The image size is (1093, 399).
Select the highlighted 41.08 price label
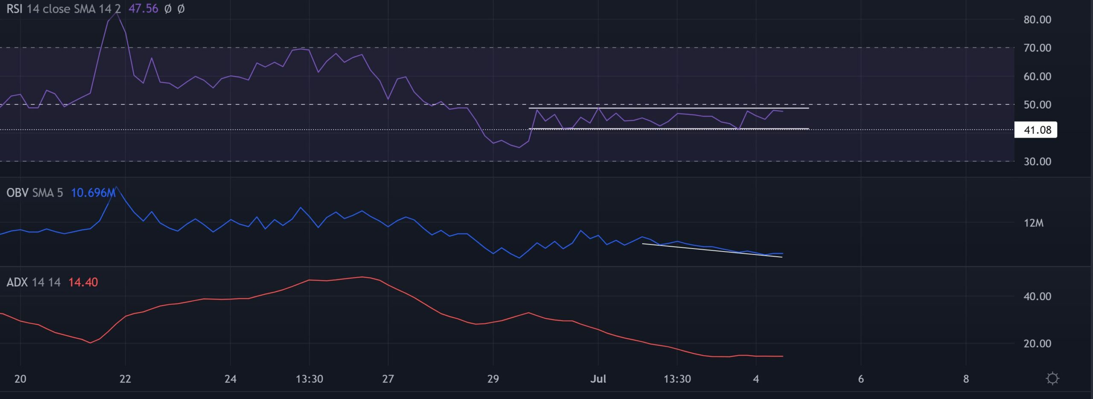[1037, 130]
